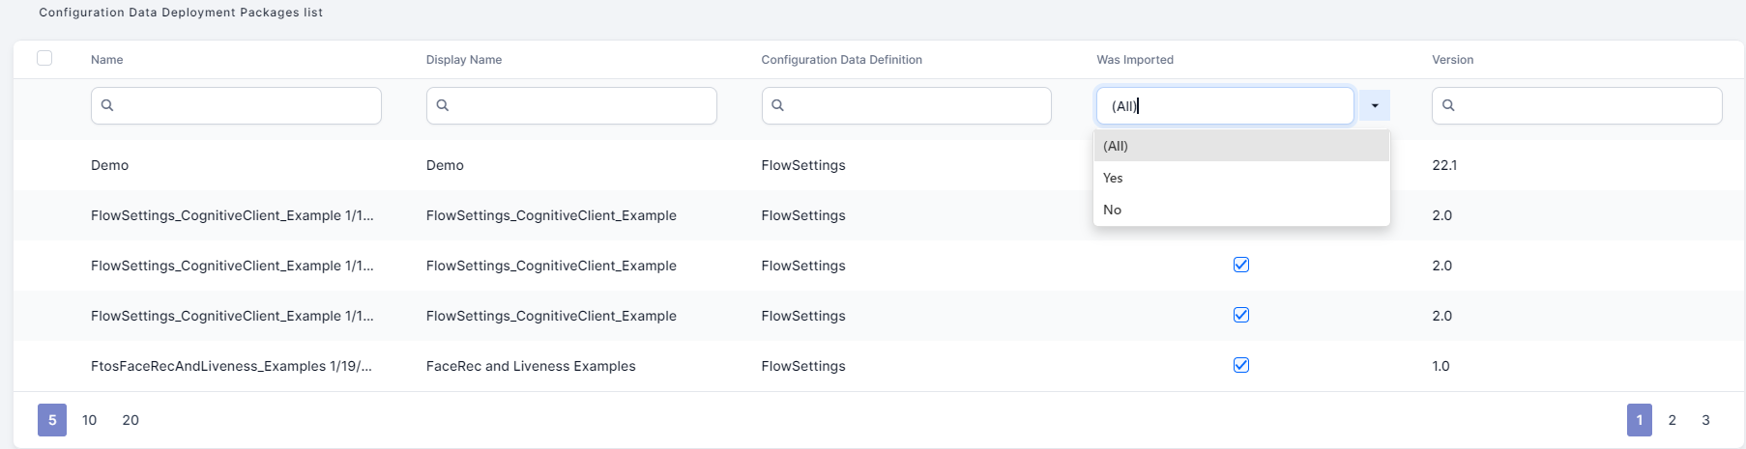The image size is (1746, 449).
Task: Open the Demo package row
Action: click(x=110, y=165)
